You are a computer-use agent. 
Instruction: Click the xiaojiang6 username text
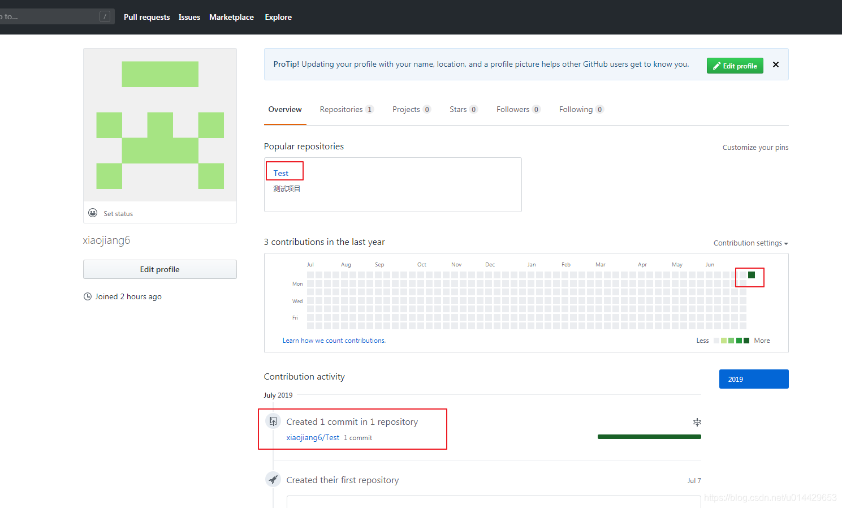(106, 240)
